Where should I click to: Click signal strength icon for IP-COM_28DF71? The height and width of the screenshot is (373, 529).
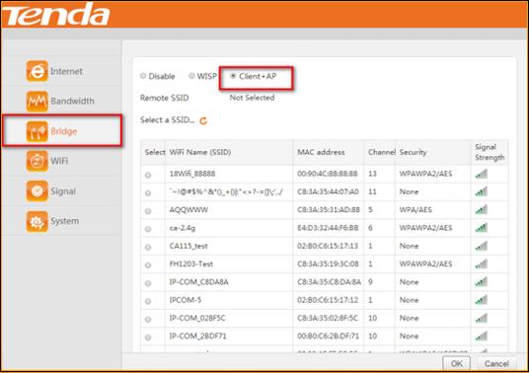[482, 336]
